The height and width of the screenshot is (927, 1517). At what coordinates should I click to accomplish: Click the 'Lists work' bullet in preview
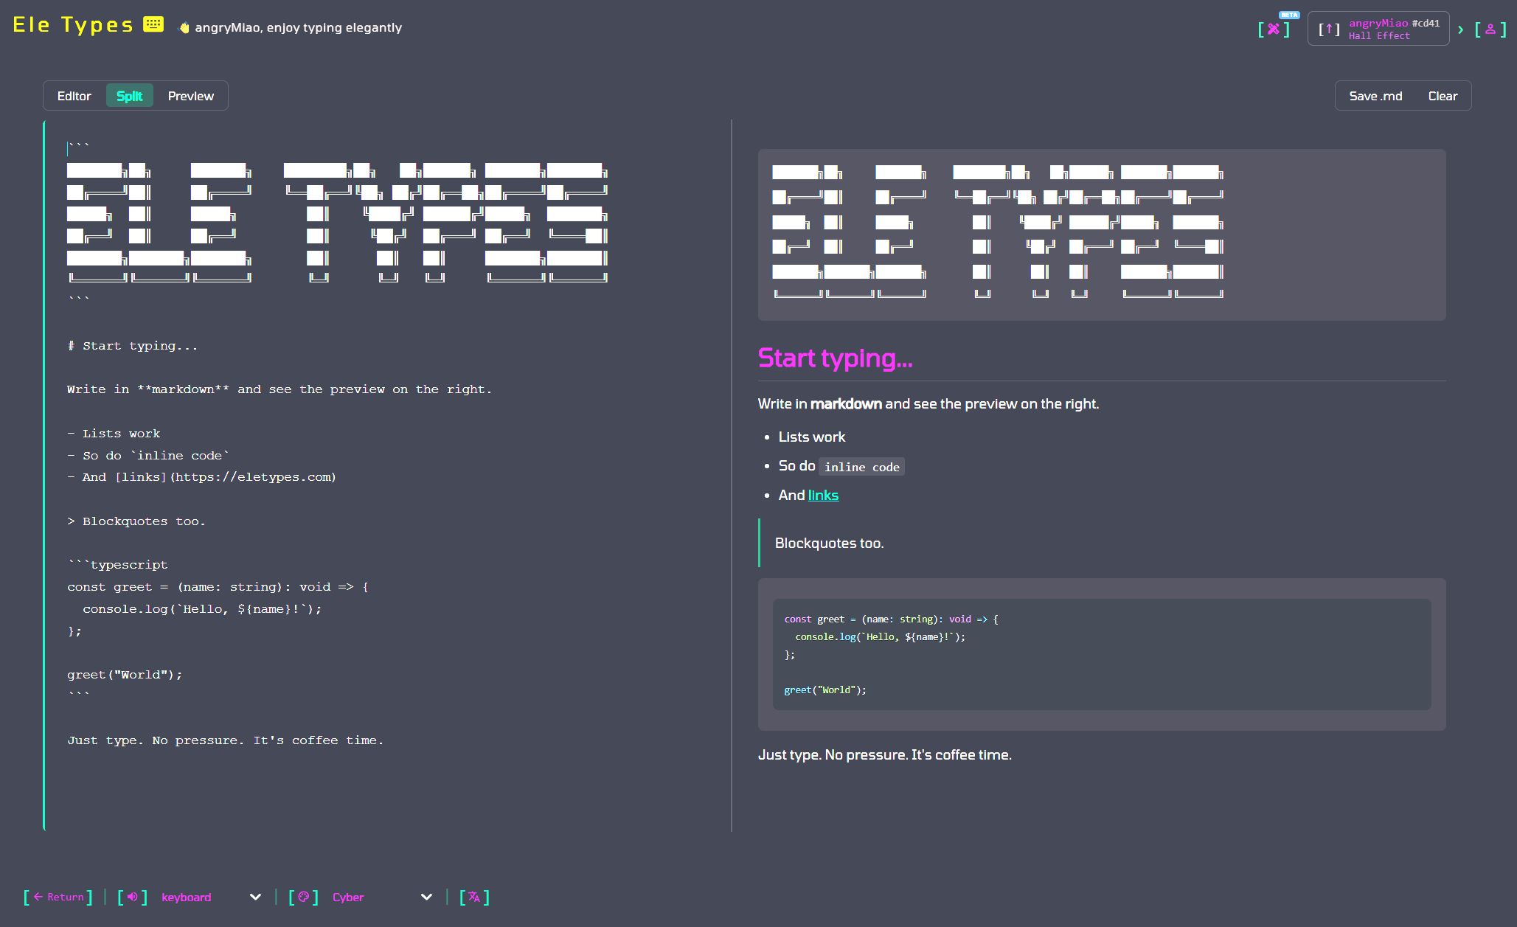click(x=812, y=437)
